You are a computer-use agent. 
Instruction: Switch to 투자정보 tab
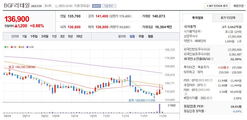(x=198, y=18)
